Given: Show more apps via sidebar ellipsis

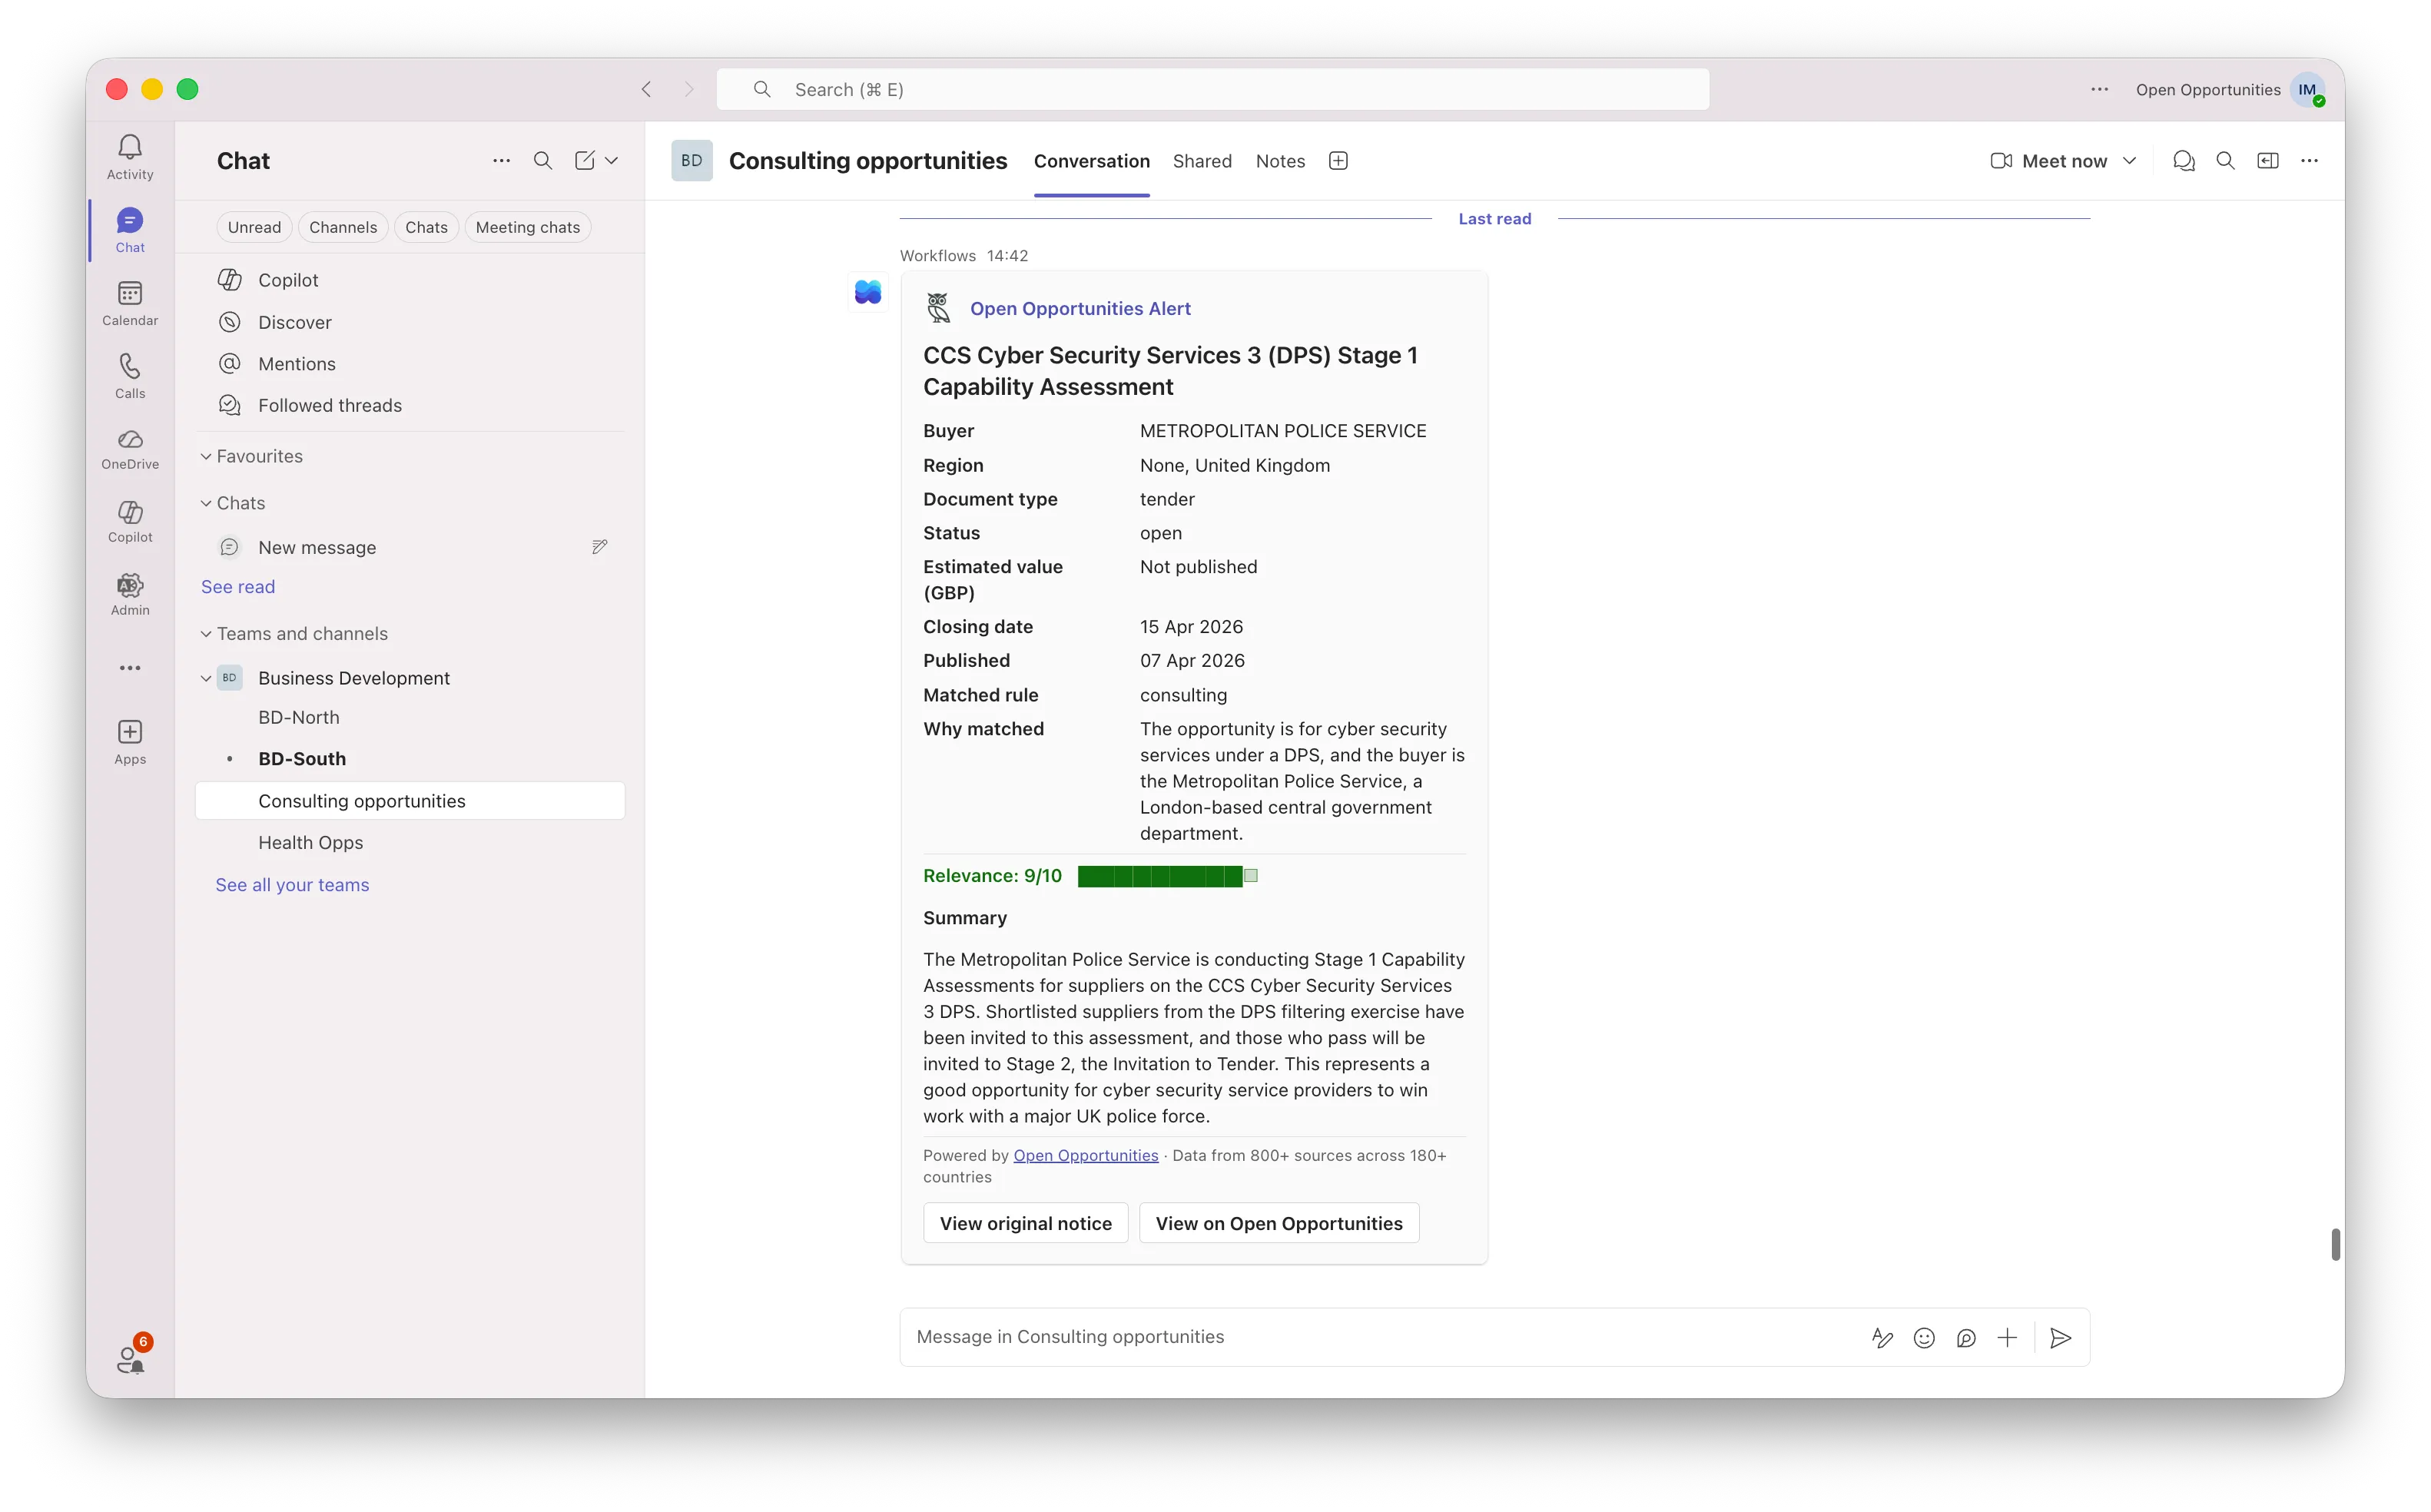Looking at the screenshot, I should tap(130, 668).
